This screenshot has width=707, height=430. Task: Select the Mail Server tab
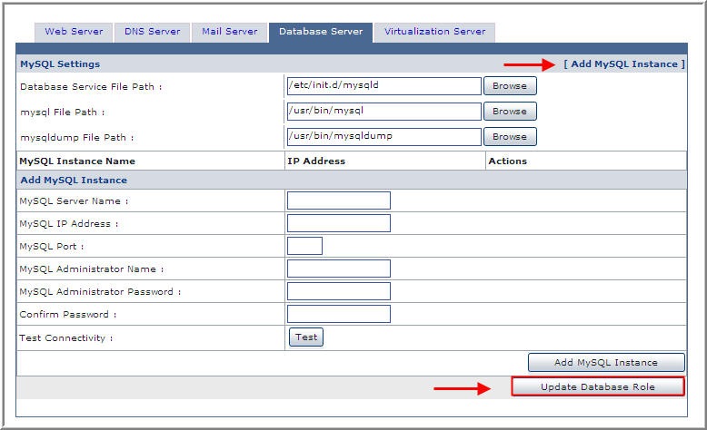229,32
